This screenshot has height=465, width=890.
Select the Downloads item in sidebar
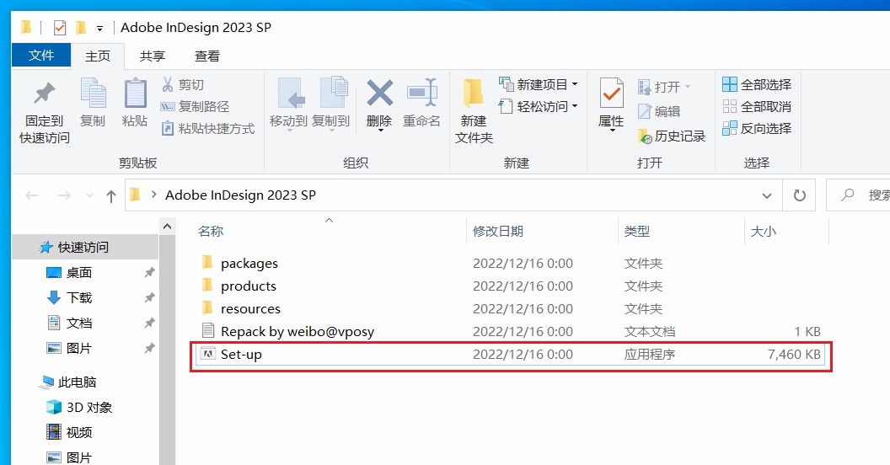[79, 298]
